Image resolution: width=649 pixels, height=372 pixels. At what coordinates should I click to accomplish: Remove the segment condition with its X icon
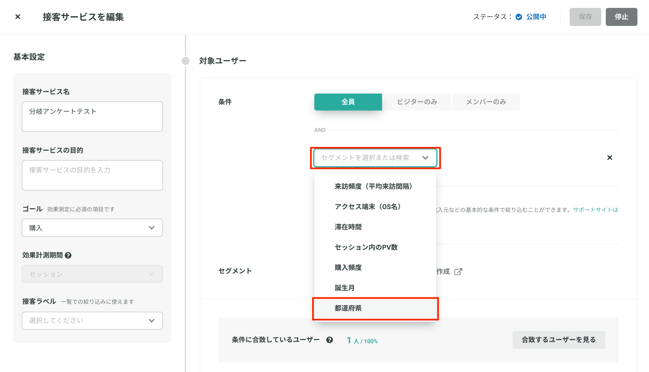click(610, 158)
